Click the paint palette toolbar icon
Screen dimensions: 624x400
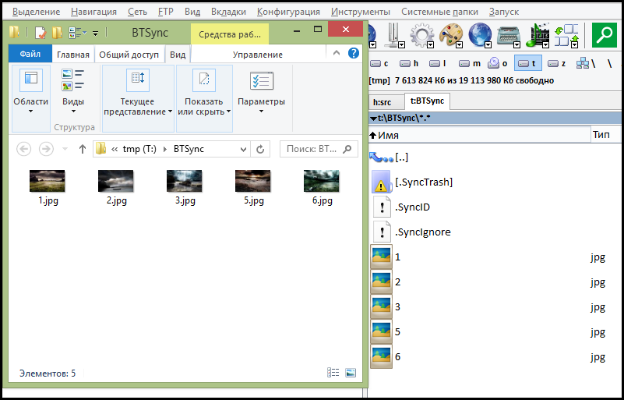click(x=450, y=35)
